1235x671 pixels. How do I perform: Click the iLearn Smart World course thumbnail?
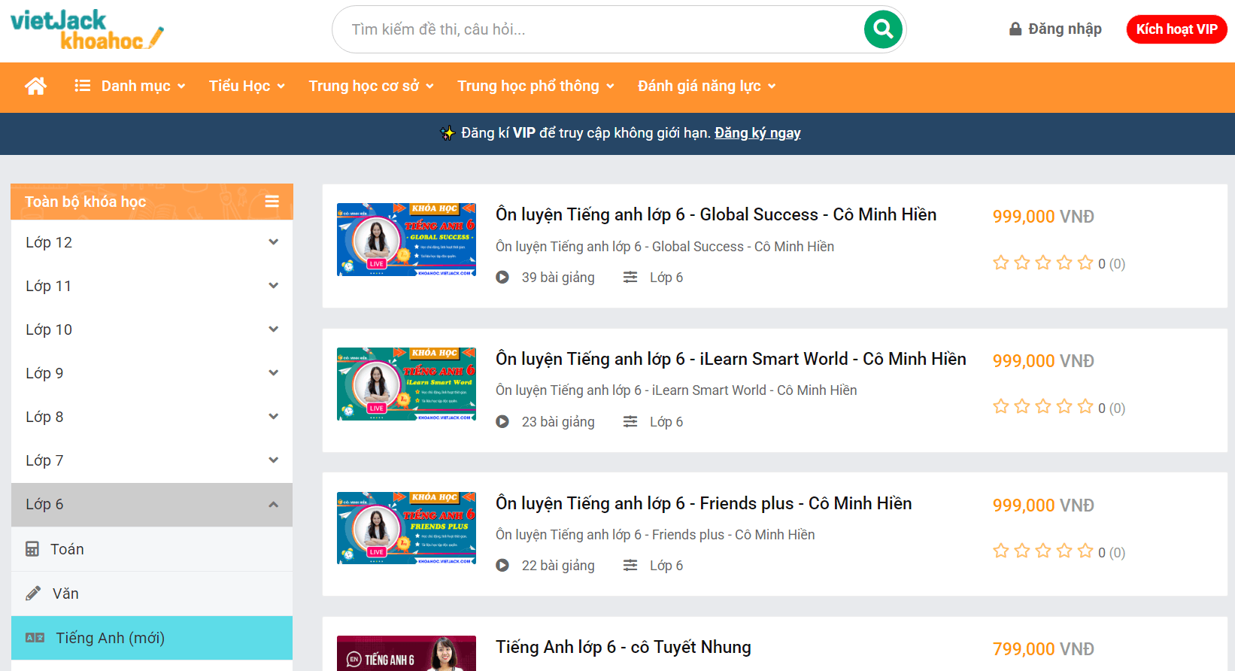(406, 384)
